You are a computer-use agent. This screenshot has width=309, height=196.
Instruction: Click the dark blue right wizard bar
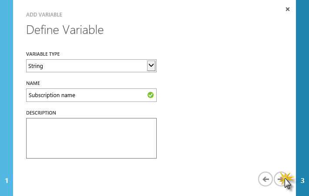point(302,87)
